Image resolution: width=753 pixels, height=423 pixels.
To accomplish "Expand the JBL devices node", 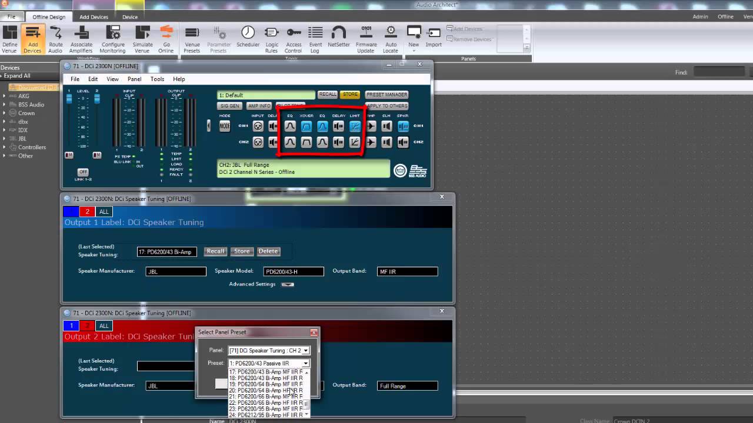I will [x=4, y=139].
